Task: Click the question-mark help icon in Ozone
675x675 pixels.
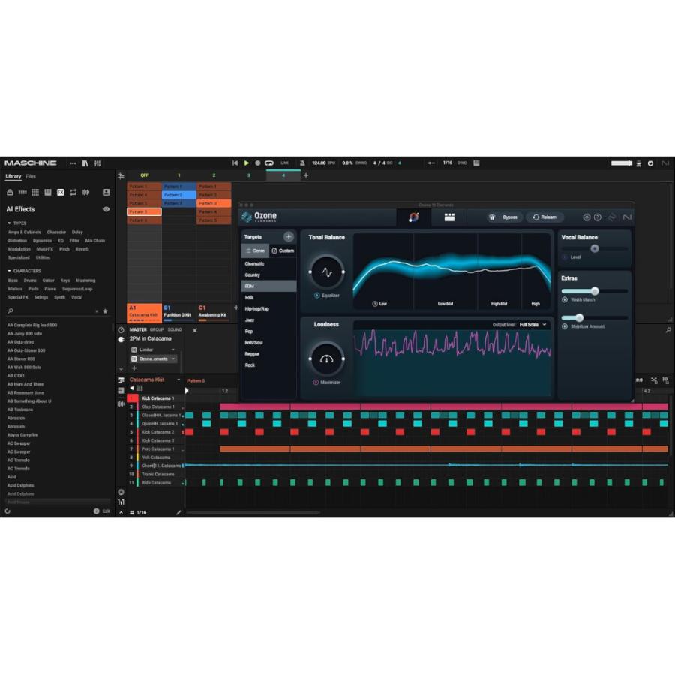Action: (598, 217)
